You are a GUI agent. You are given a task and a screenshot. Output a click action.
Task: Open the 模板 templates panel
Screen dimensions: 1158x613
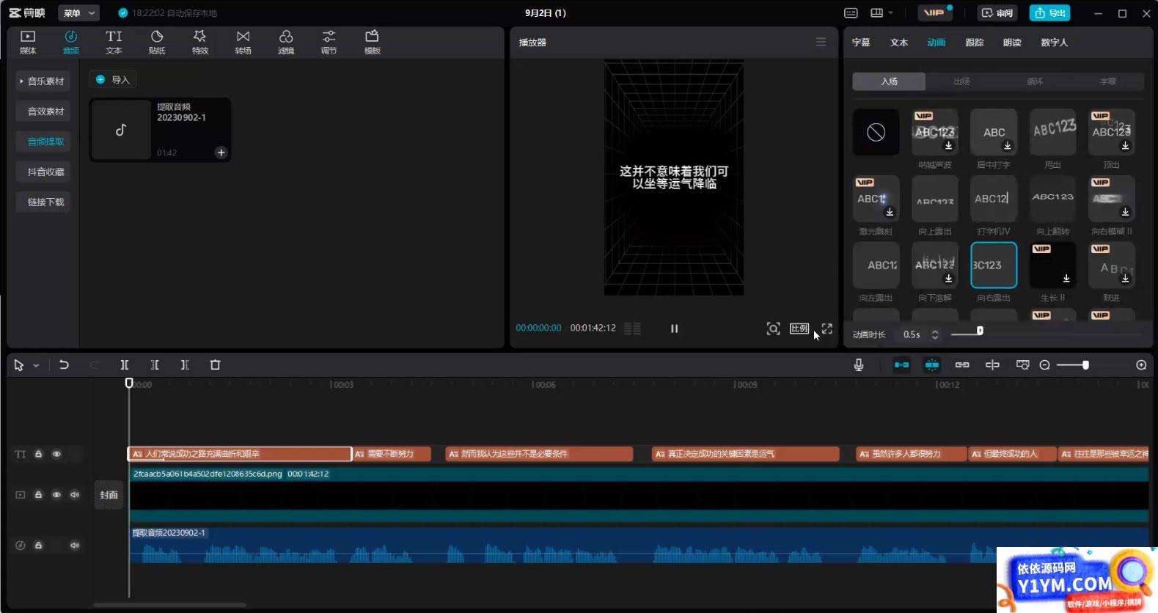(372, 43)
